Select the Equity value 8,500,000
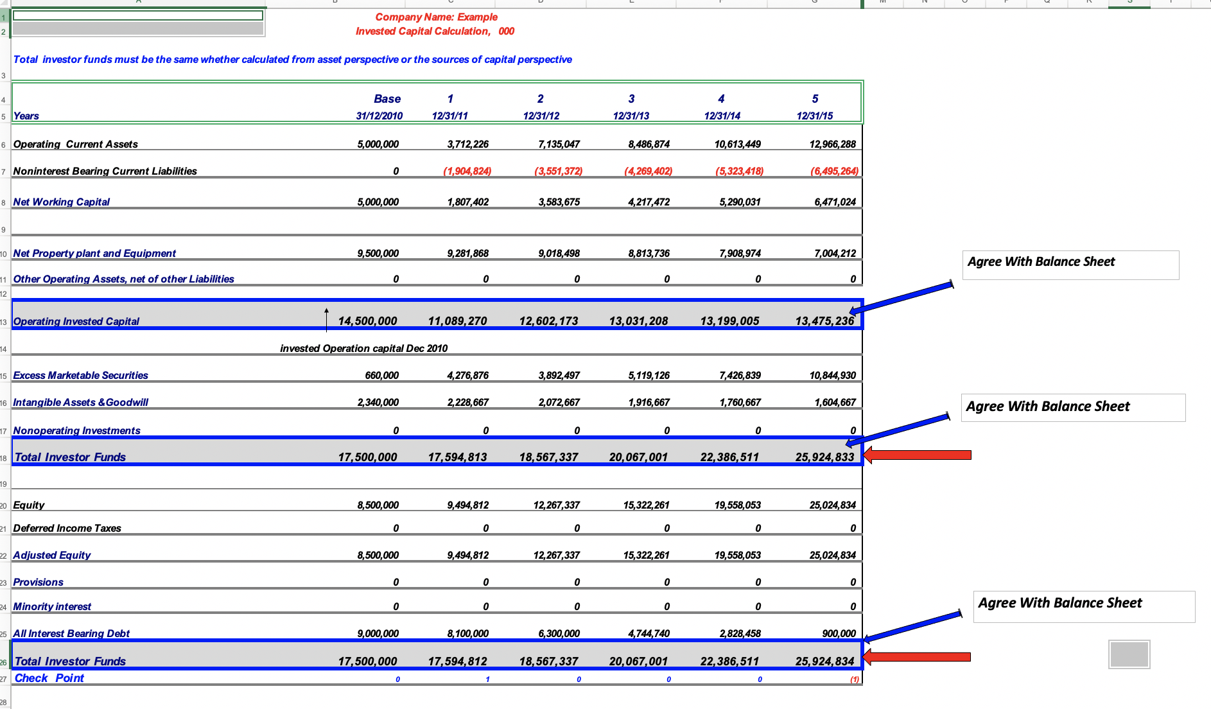The width and height of the screenshot is (1211, 709). tap(378, 504)
